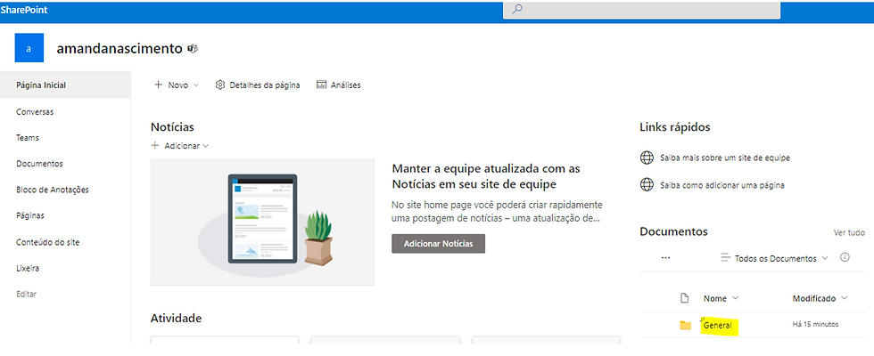Click the Documentos web part heading
Screen dimensions: 874x356
click(674, 231)
